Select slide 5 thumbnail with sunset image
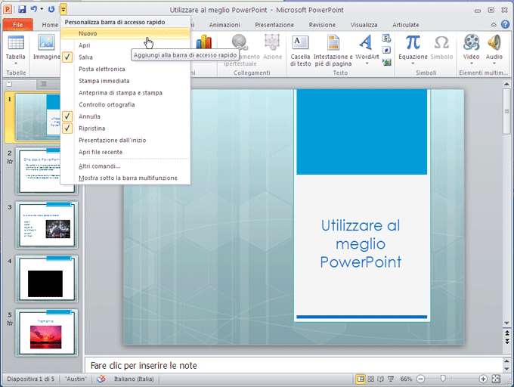 pos(47,333)
